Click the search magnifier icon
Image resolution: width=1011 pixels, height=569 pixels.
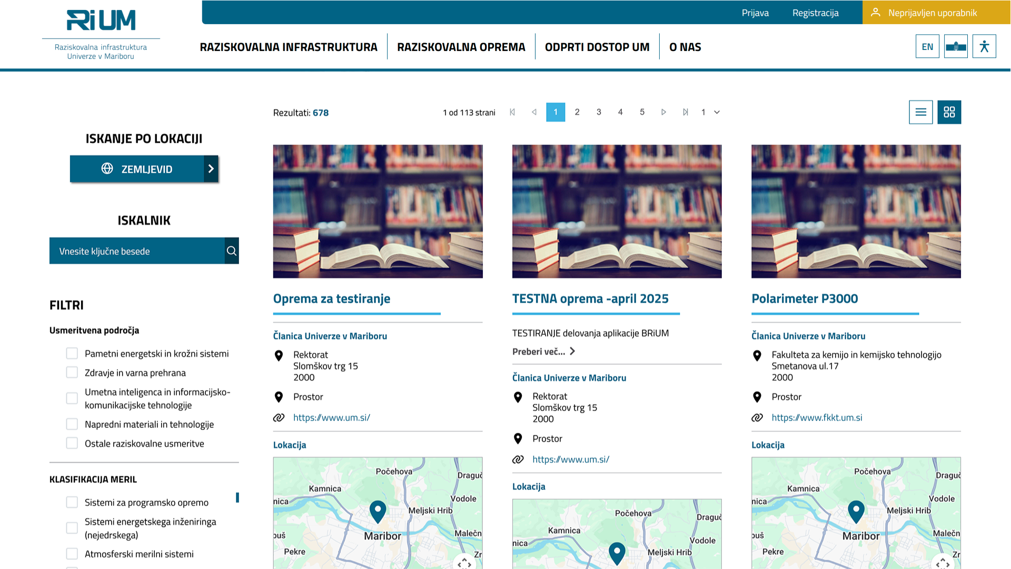(x=232, y=251)
